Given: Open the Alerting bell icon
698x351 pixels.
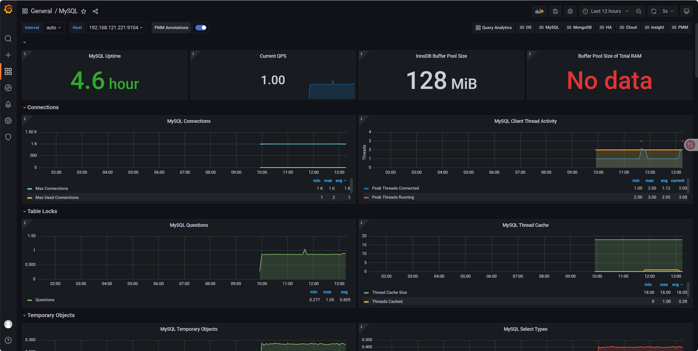Looking at the screenshot, I should click(x=8, y=104).
